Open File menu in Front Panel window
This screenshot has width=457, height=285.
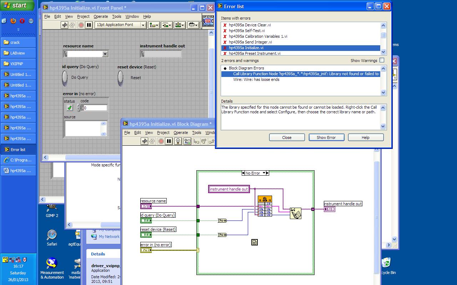pyautogui.click(x=47, y=16)
